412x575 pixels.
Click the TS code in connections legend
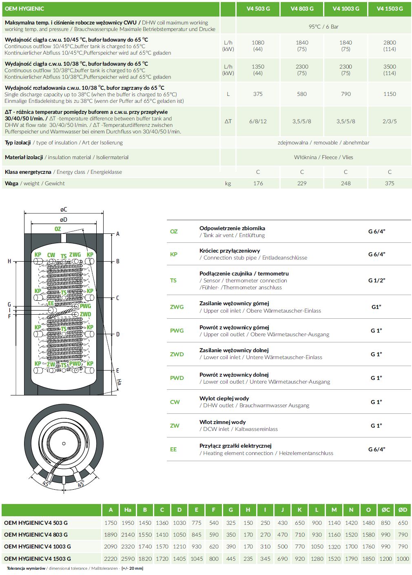(173, 280)
